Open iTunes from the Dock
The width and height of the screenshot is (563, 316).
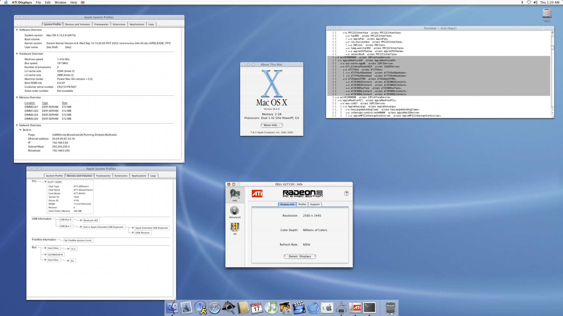pos(271,308)
